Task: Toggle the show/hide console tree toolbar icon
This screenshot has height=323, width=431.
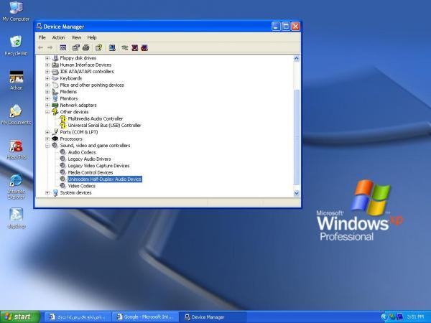Action: pyautogui.click(x=63, y=48)
